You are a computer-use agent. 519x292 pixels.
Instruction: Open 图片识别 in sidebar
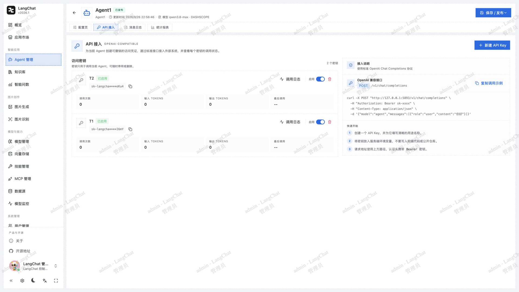(34, 119)
